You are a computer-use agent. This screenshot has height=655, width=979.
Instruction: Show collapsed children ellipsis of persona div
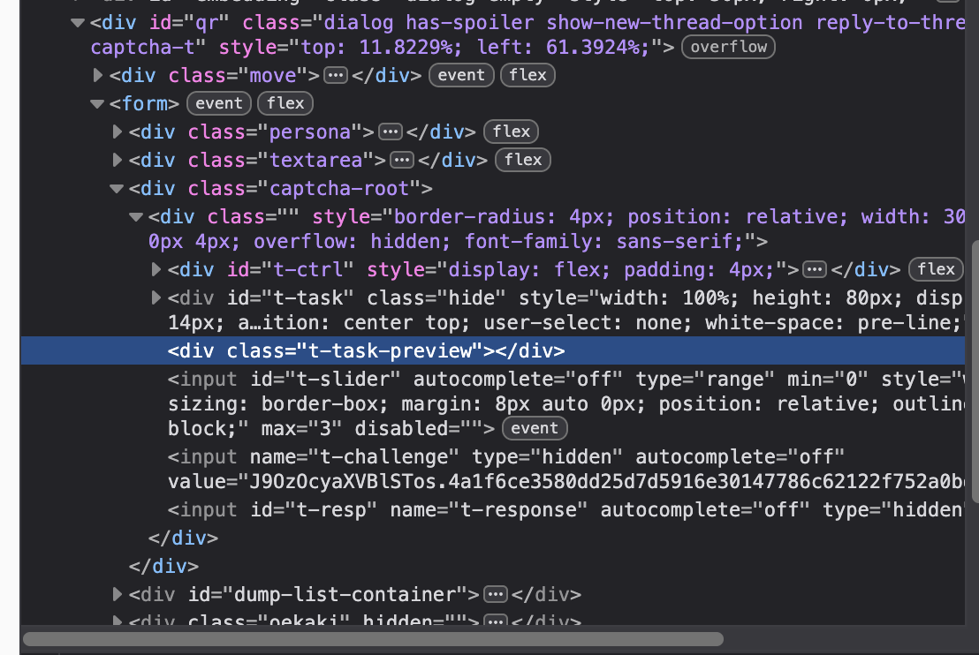click(x=391, y=132)
